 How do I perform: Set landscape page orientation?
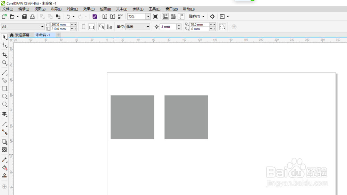tap(91, 27)
